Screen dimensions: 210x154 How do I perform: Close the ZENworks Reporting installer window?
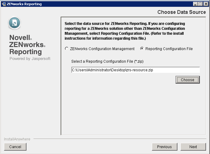click(206, 4)
